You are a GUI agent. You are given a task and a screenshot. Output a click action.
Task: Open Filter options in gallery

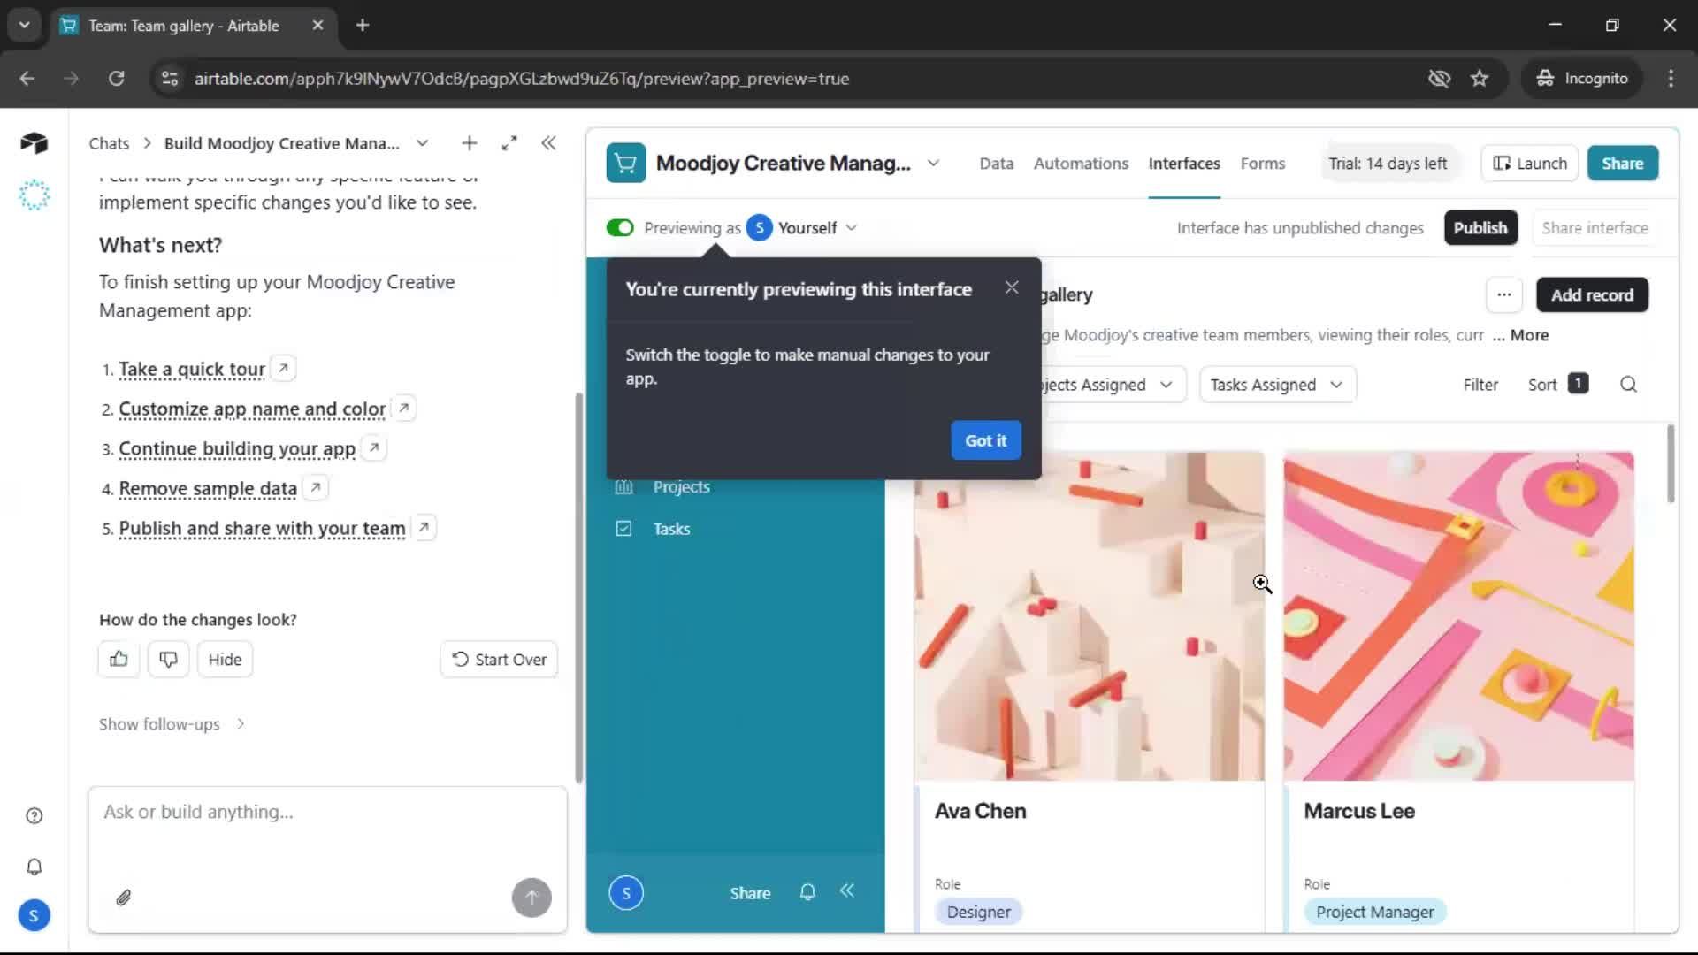tap(1480, 385)
